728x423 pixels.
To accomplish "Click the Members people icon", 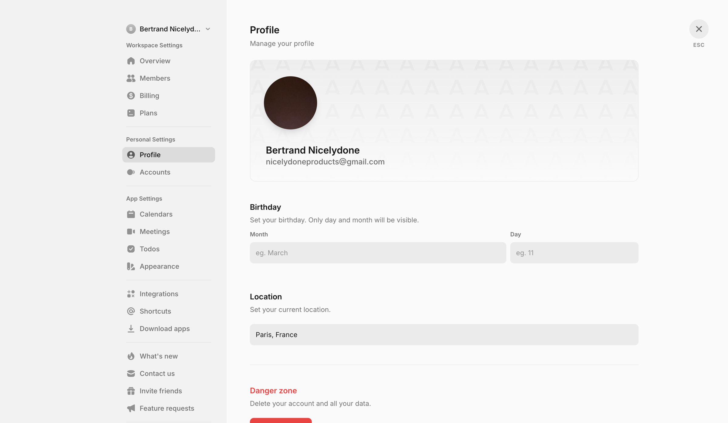I will point(131,78).
